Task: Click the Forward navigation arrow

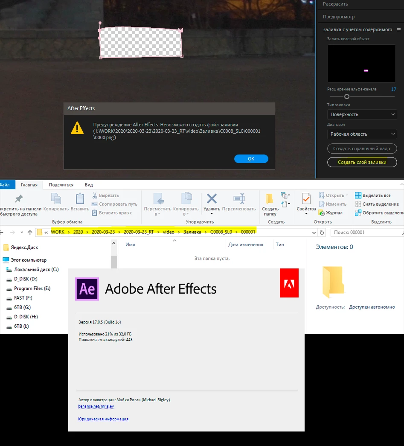Action: (12, 232)
